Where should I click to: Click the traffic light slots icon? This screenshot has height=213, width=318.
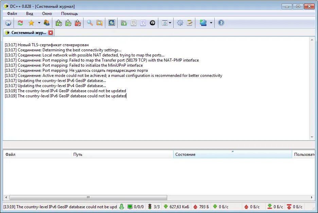pyautogui.click(x=150, y=207)
